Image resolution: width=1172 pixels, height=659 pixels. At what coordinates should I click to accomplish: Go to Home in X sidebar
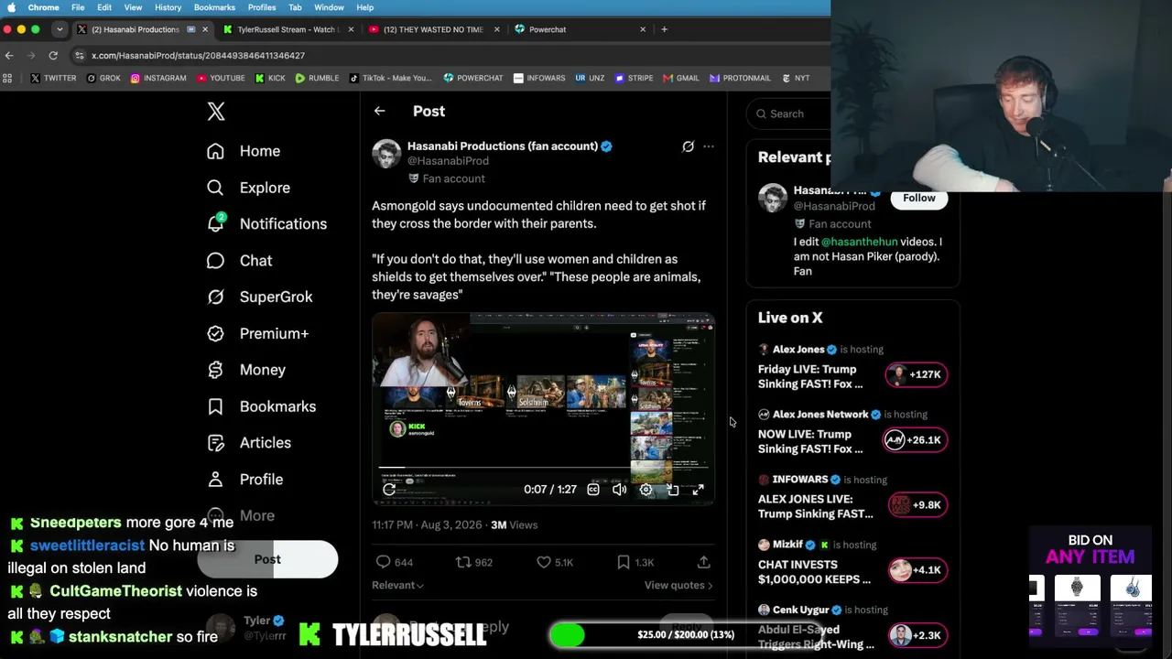(x=244, y=151)
